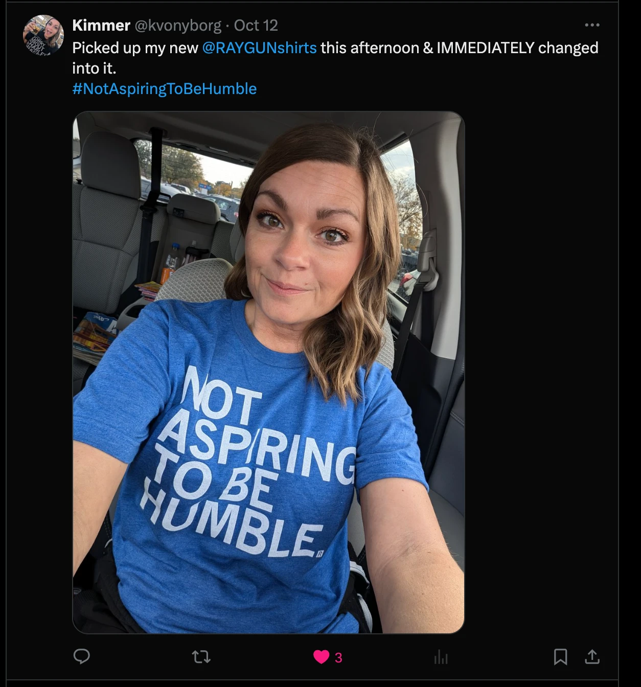Bookmark this post
The width and height of the screenshot is (641, 687).
coord(560,657)
